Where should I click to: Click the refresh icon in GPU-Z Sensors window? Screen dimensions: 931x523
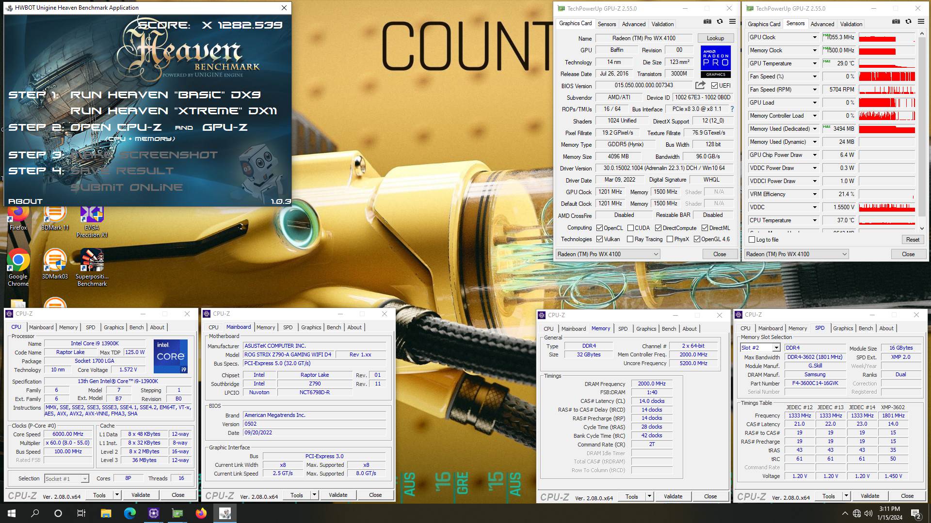pyautogui.click(x=909, y=22)
